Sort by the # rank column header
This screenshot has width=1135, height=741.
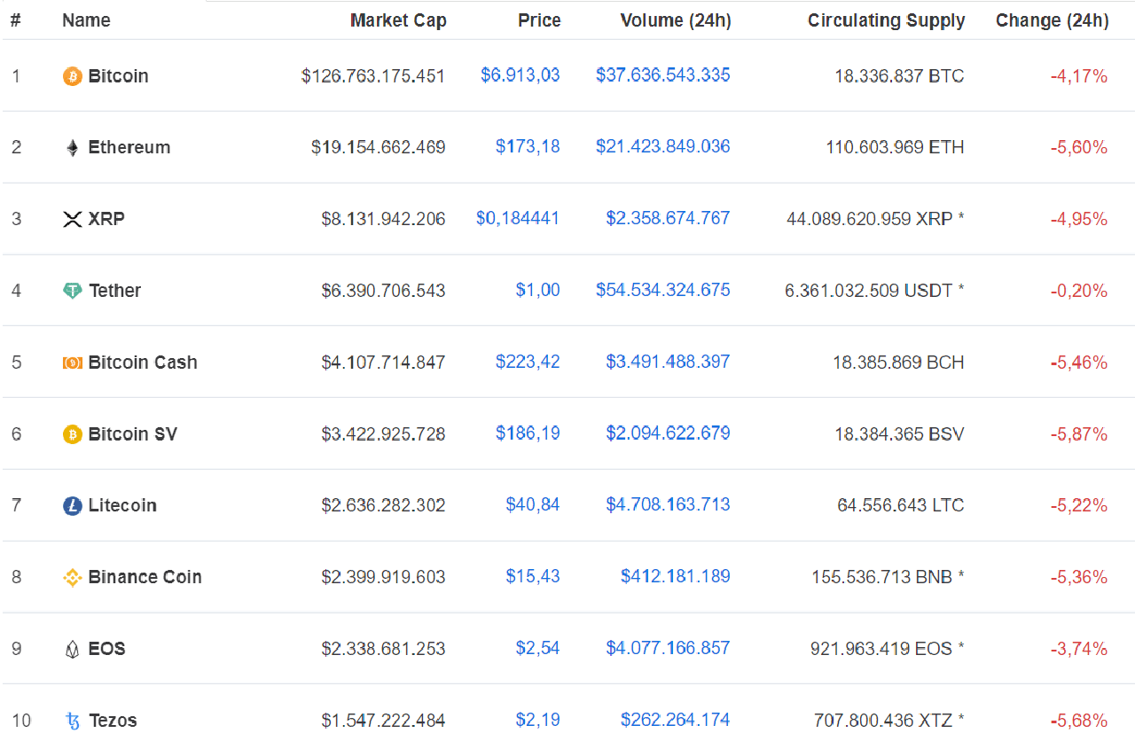(15, 20)
